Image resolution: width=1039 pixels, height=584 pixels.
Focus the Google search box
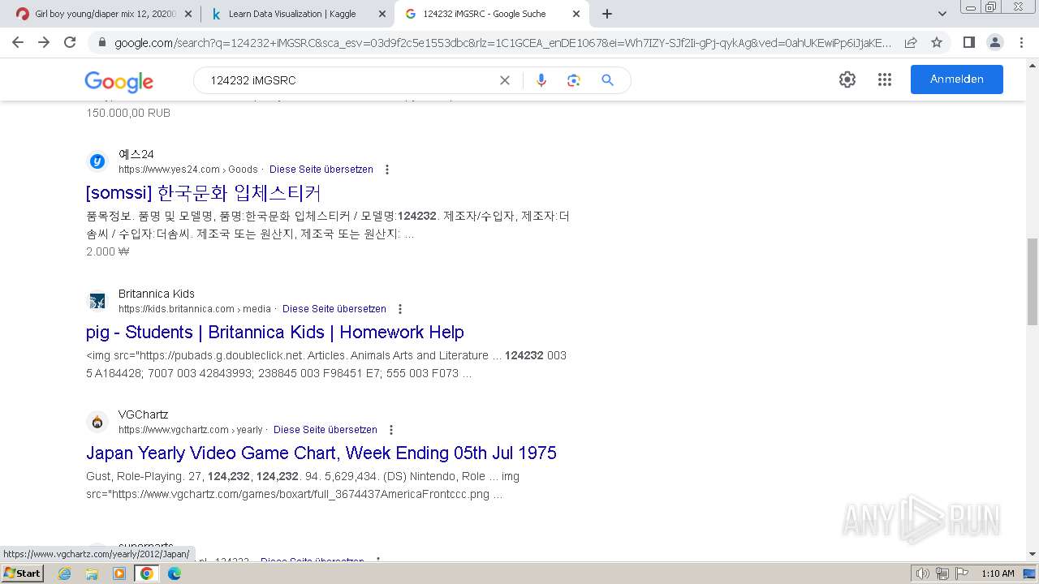tap(349, 80)
